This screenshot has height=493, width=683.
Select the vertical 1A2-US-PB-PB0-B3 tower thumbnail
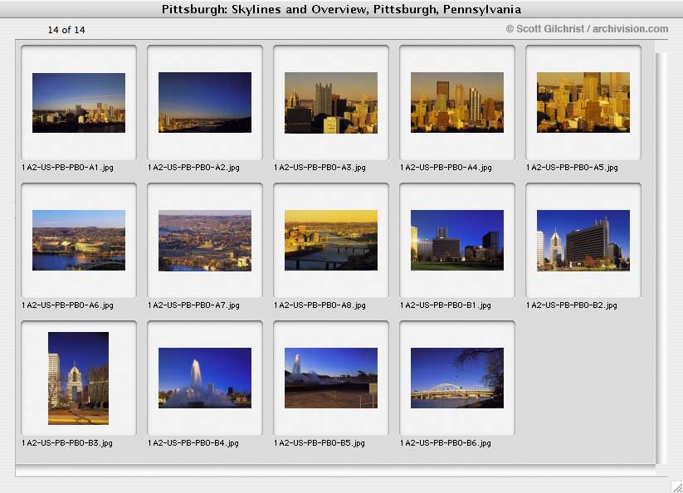pos(78,378)
